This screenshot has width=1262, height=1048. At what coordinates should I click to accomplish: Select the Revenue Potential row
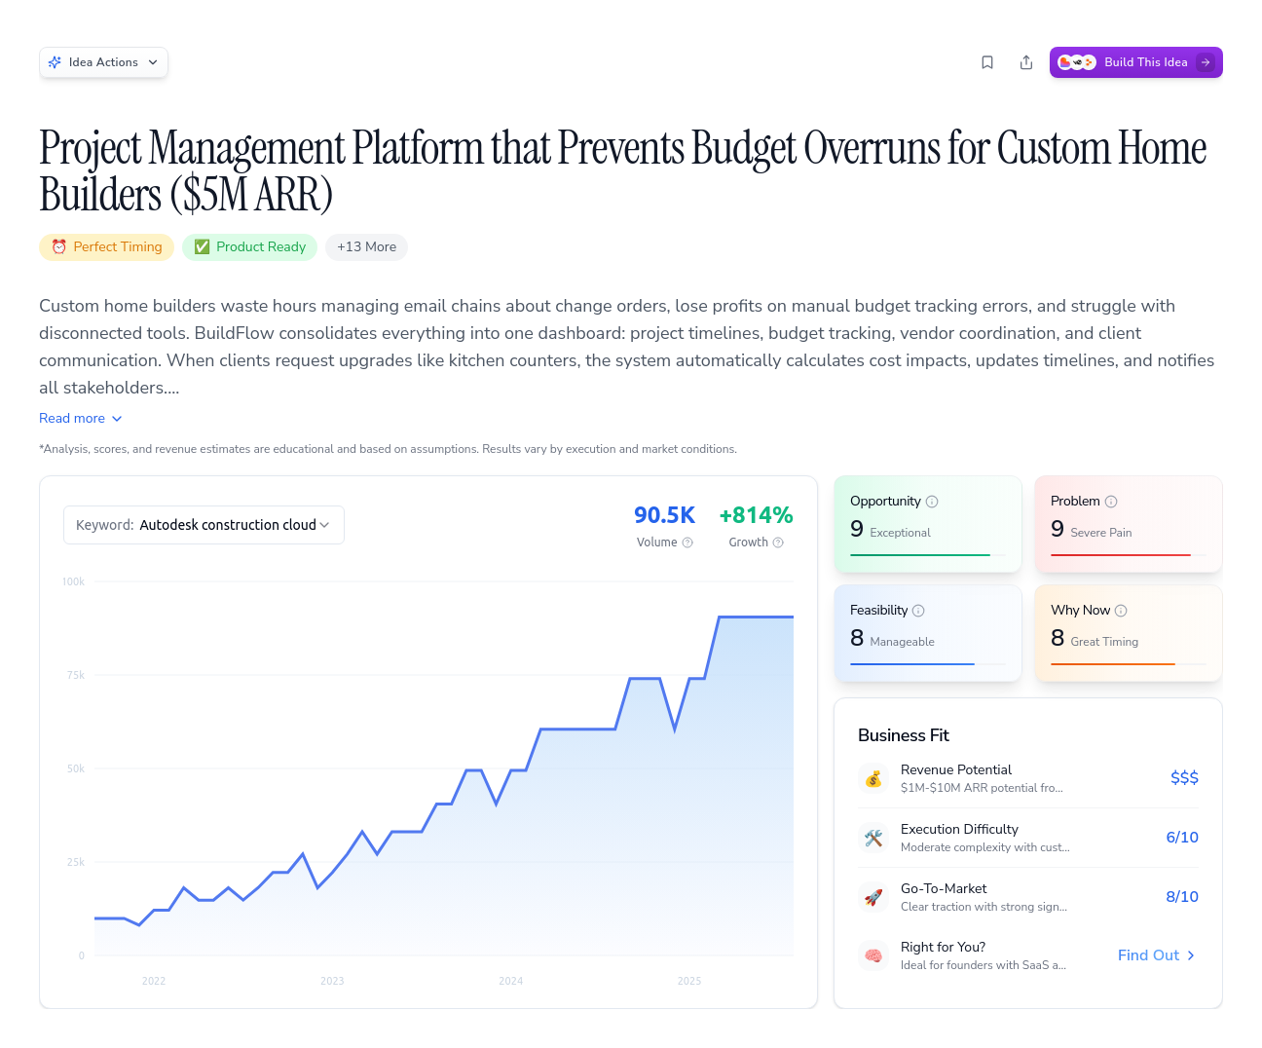[x=1027, y=778]
